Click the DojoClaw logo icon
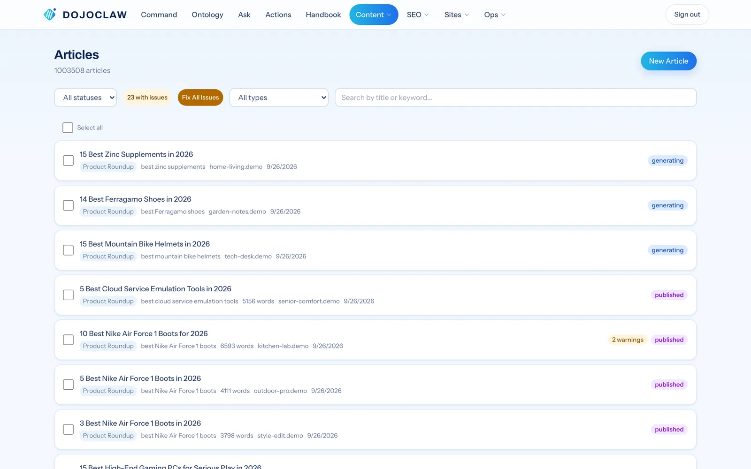This screenshot has width=751, height=469. coord(50,15)
